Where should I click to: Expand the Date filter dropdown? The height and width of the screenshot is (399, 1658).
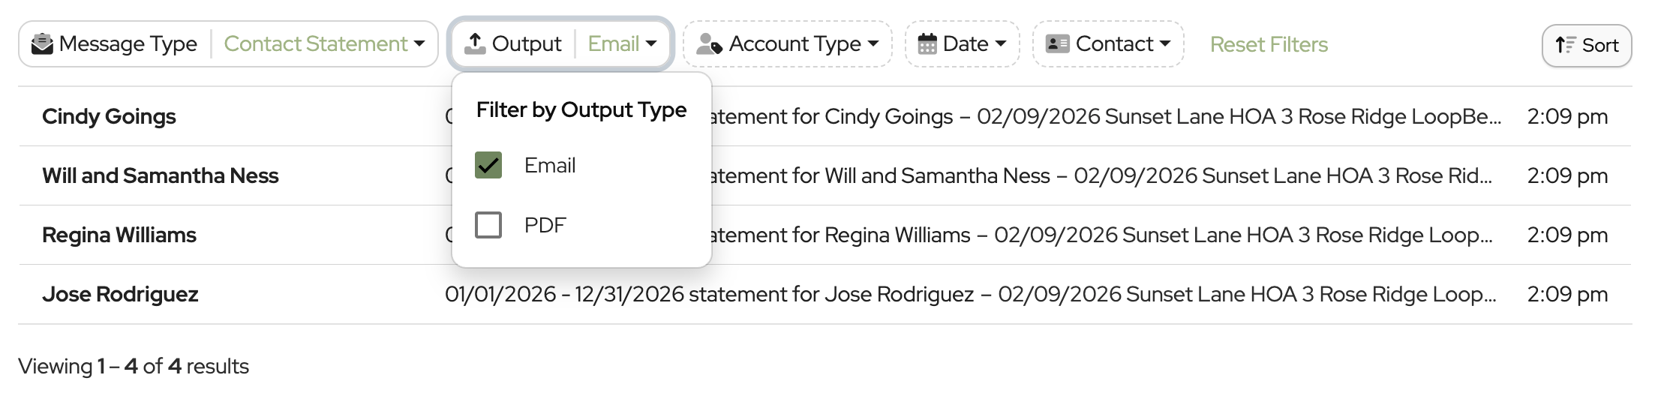[x=1000, y=44]
